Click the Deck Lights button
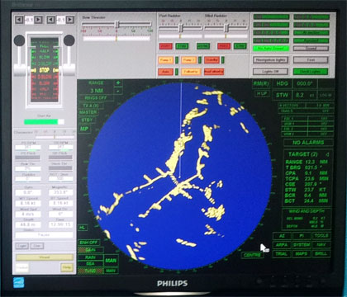Image resolution: width=347 pixels, height=297 pixels. (311, 72)
